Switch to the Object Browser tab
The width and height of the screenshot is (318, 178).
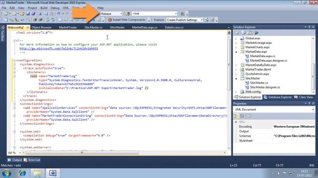pyautogui.click(x=42, y=28)
